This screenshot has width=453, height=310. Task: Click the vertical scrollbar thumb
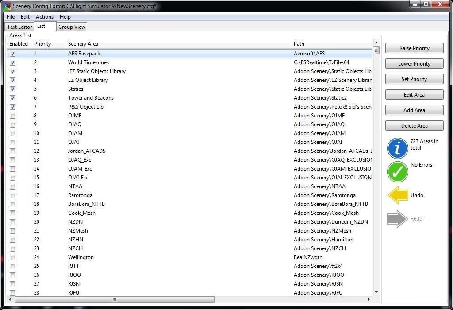376,50
